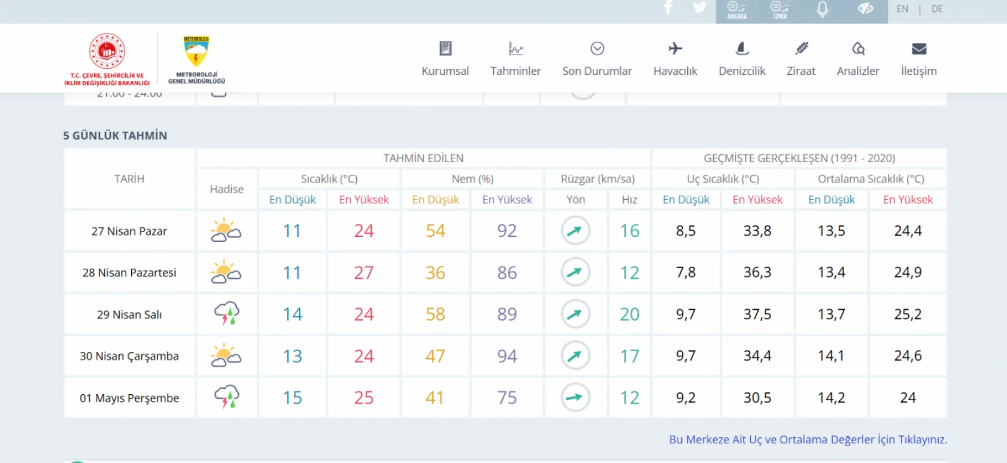Switch site language to EN
Viewport: 1007px width, 463px height.
(x=902, y=9)
